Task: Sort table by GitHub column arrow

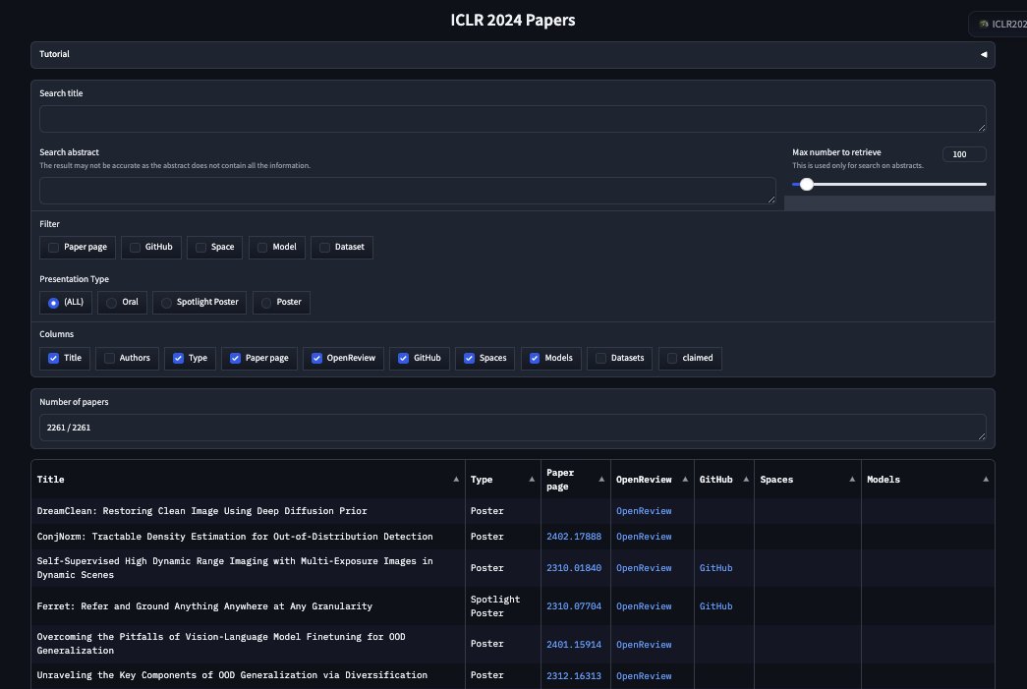Action: (x=746, y=480)
